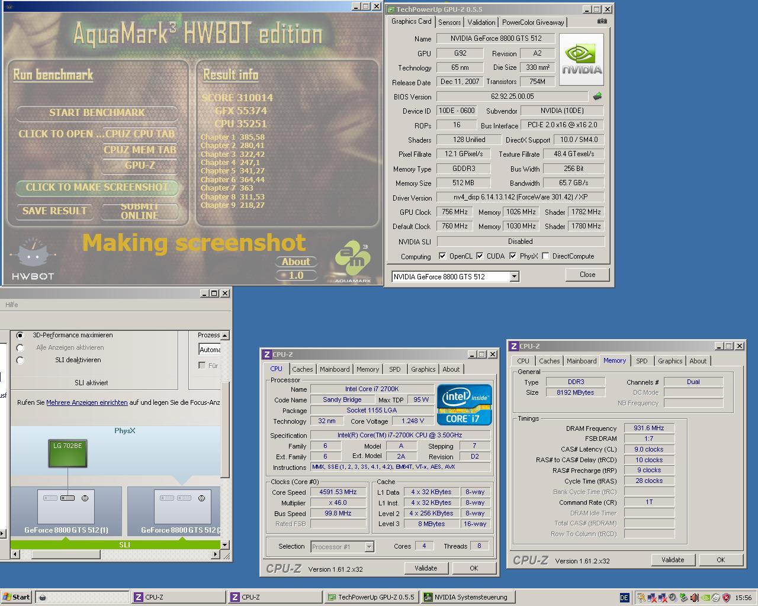Image resolution: width=758 pixels, height=606 pixels.
Task: Click the leftmost tray icon
Action: click(x=641, y=598)
